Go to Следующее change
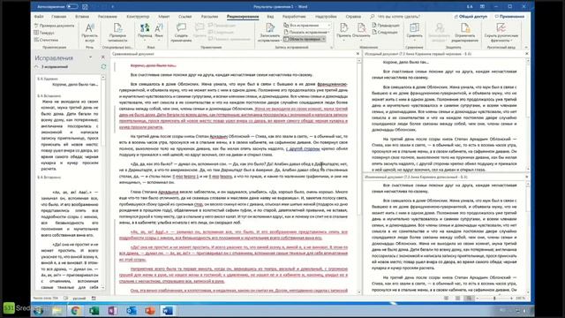565x318 pixels. pos(385,32)
